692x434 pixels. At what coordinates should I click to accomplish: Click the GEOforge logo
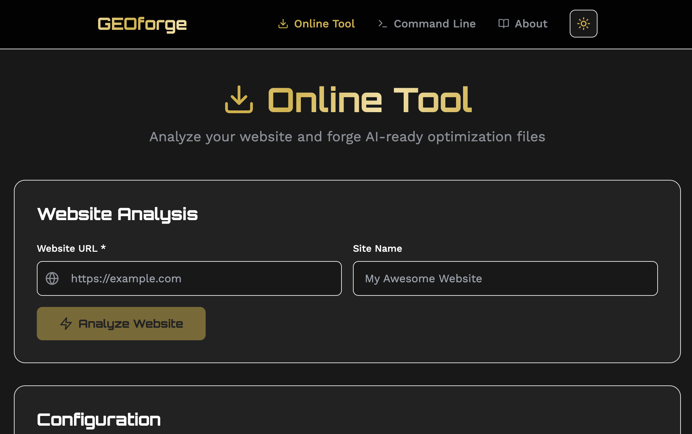click(142, 24)
